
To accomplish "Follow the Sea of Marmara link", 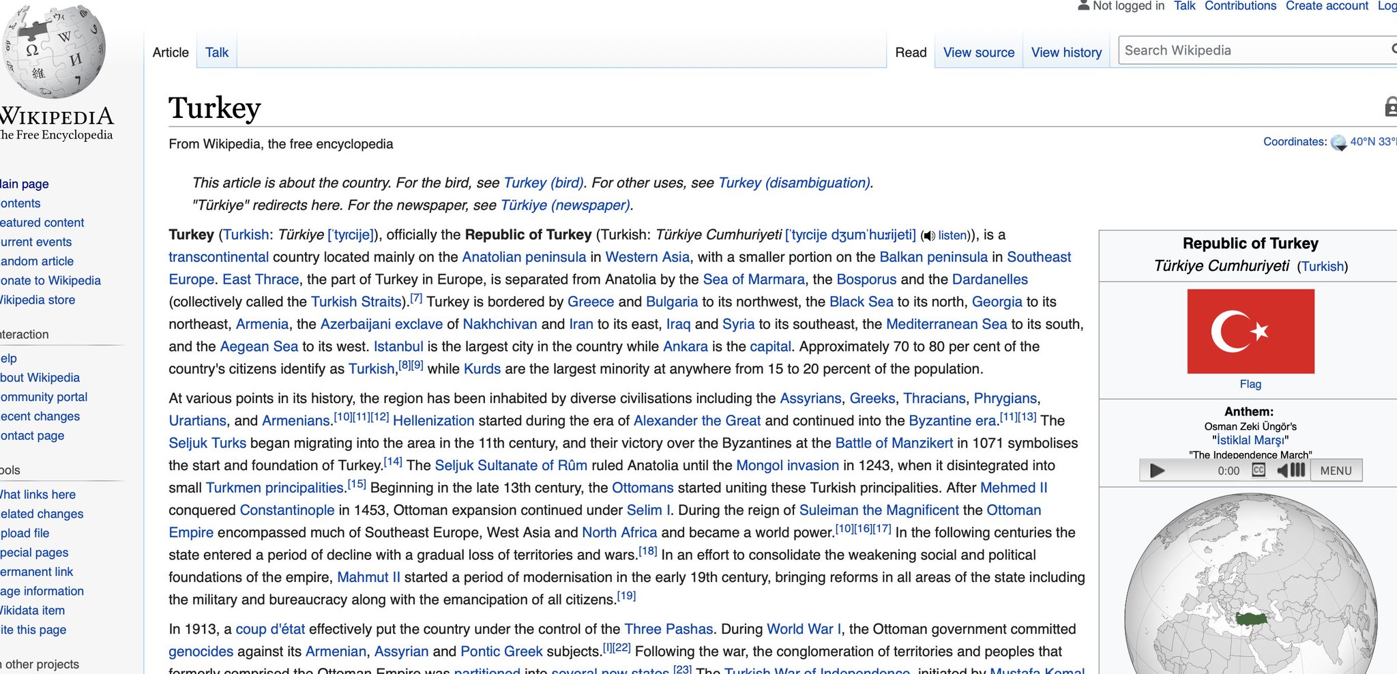I will 754,280.
